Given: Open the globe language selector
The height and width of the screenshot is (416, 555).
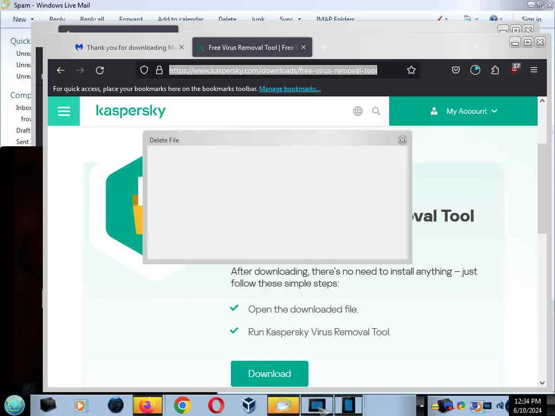Looking at the screenshot, I should (358, 111).
